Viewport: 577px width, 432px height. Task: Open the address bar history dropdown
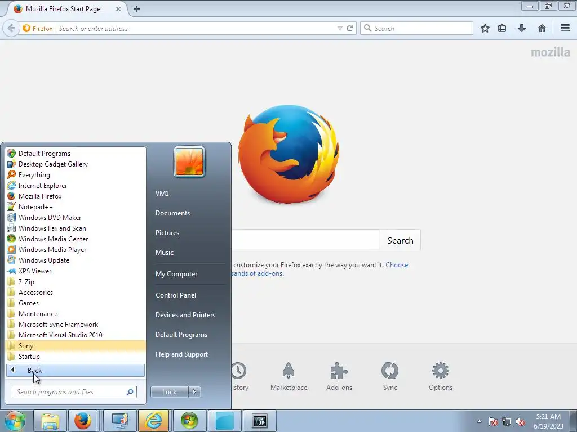coord(340,28)
